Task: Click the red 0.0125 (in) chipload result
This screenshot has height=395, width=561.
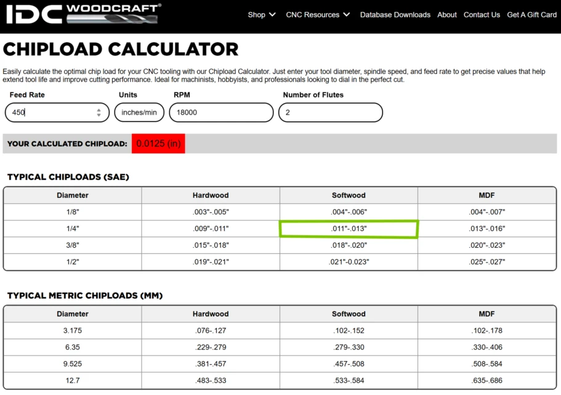Action: (158, 144)
